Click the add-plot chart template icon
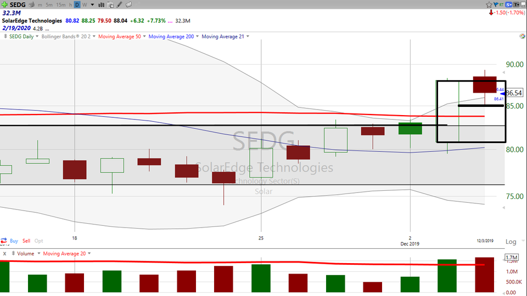 pyautogui.click(x=110, y=5)
